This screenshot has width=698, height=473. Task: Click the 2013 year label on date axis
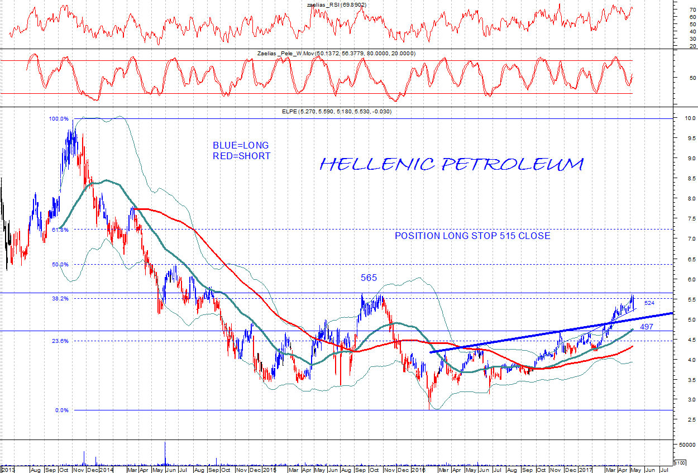[x=9, y=470]
